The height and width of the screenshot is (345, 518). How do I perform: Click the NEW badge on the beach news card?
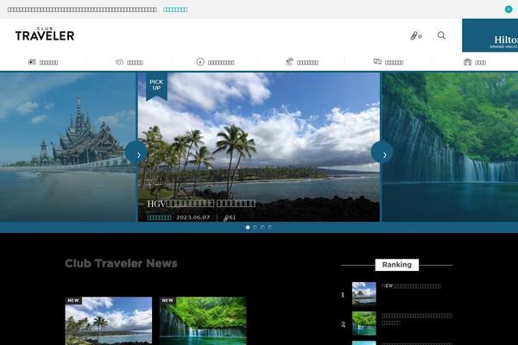click(73, 300)
